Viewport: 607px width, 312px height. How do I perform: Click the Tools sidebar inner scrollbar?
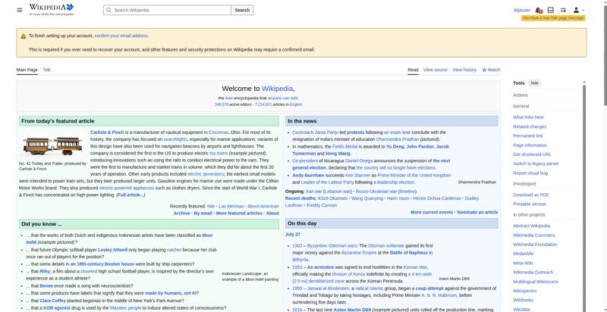(x=584, y=196)
